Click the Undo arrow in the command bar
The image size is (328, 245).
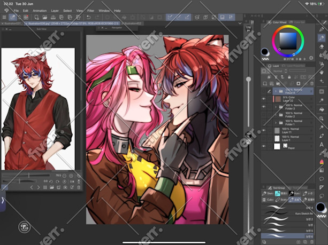(x=88, y=17)
